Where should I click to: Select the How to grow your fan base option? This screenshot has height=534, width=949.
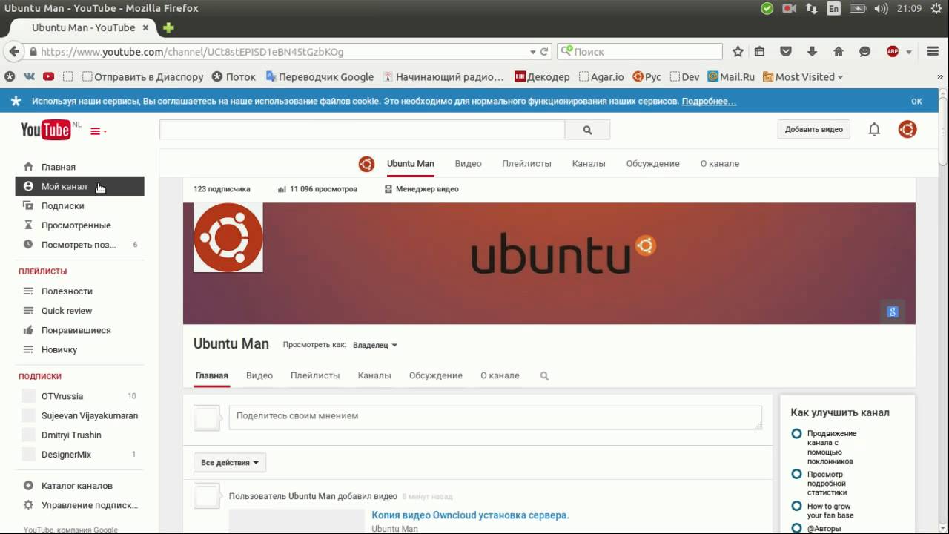[x=796, y=507]
